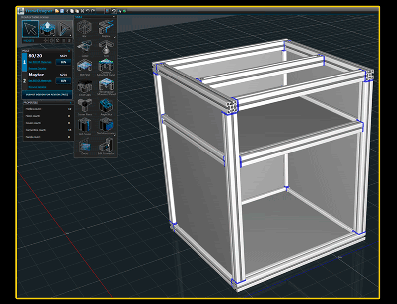Image resolution: width=397 pixels, height=304 pixels.
Task: Open Get Bill Of Materials for 80/20
Action: pyautogui.click(x=40, y=63)
